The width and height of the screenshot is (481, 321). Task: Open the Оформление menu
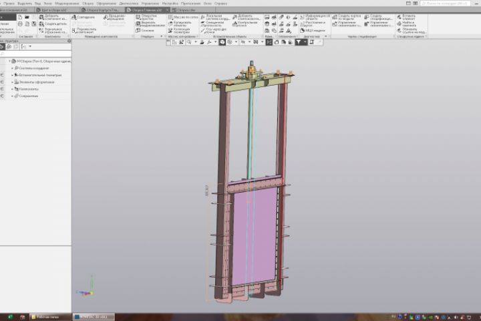tap(106, 3)
